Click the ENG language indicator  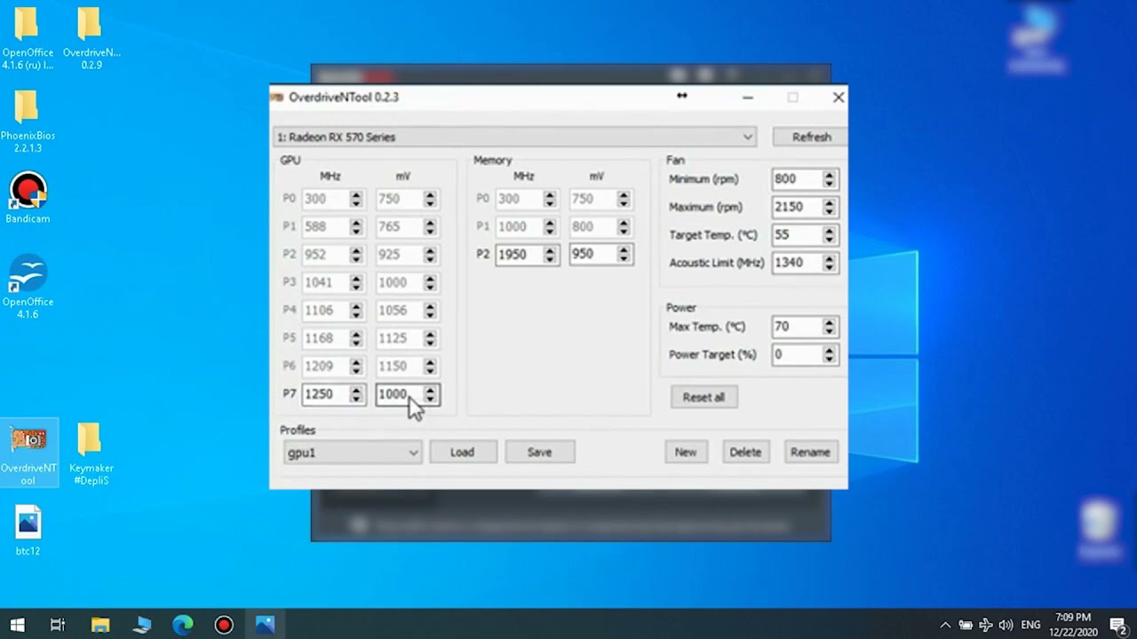[1031, 625]
